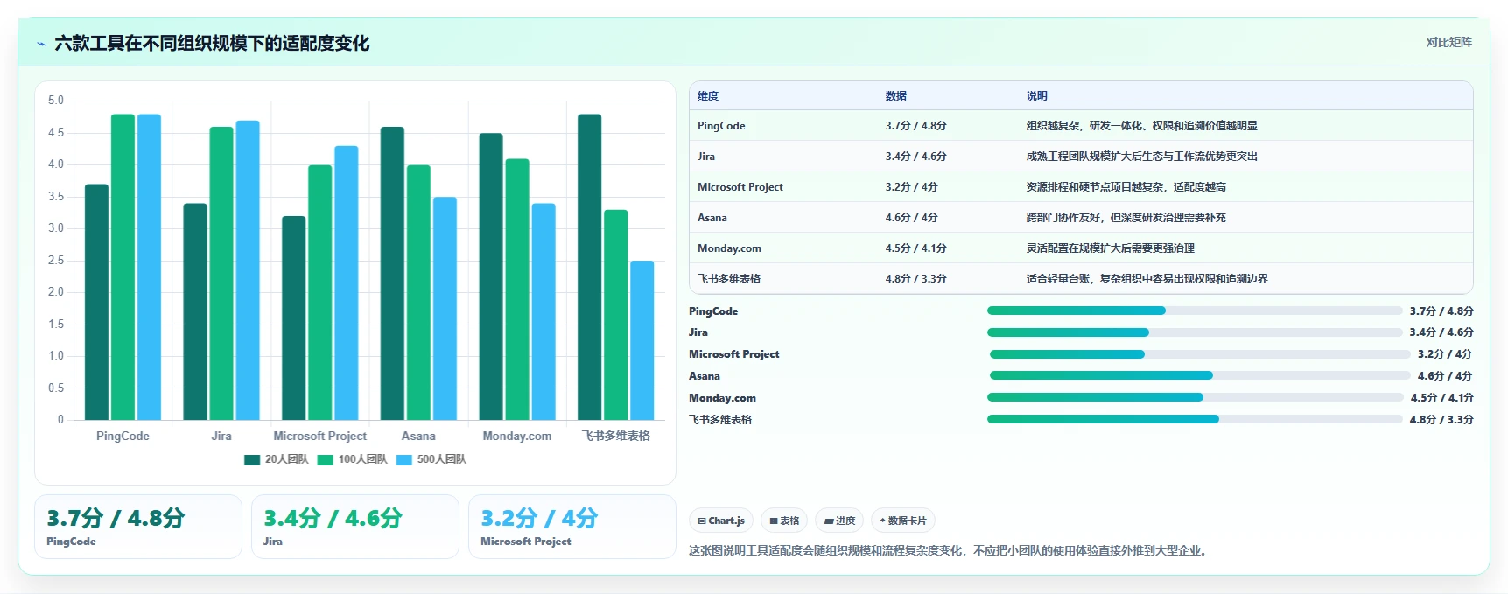Screen dimensions: 1508x594
Task: Click the Asana label in the progress list
Action: click(705, 376)
